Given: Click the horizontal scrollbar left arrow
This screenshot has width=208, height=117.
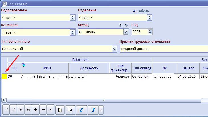Looking at the screenshot, I should [4, 100].
